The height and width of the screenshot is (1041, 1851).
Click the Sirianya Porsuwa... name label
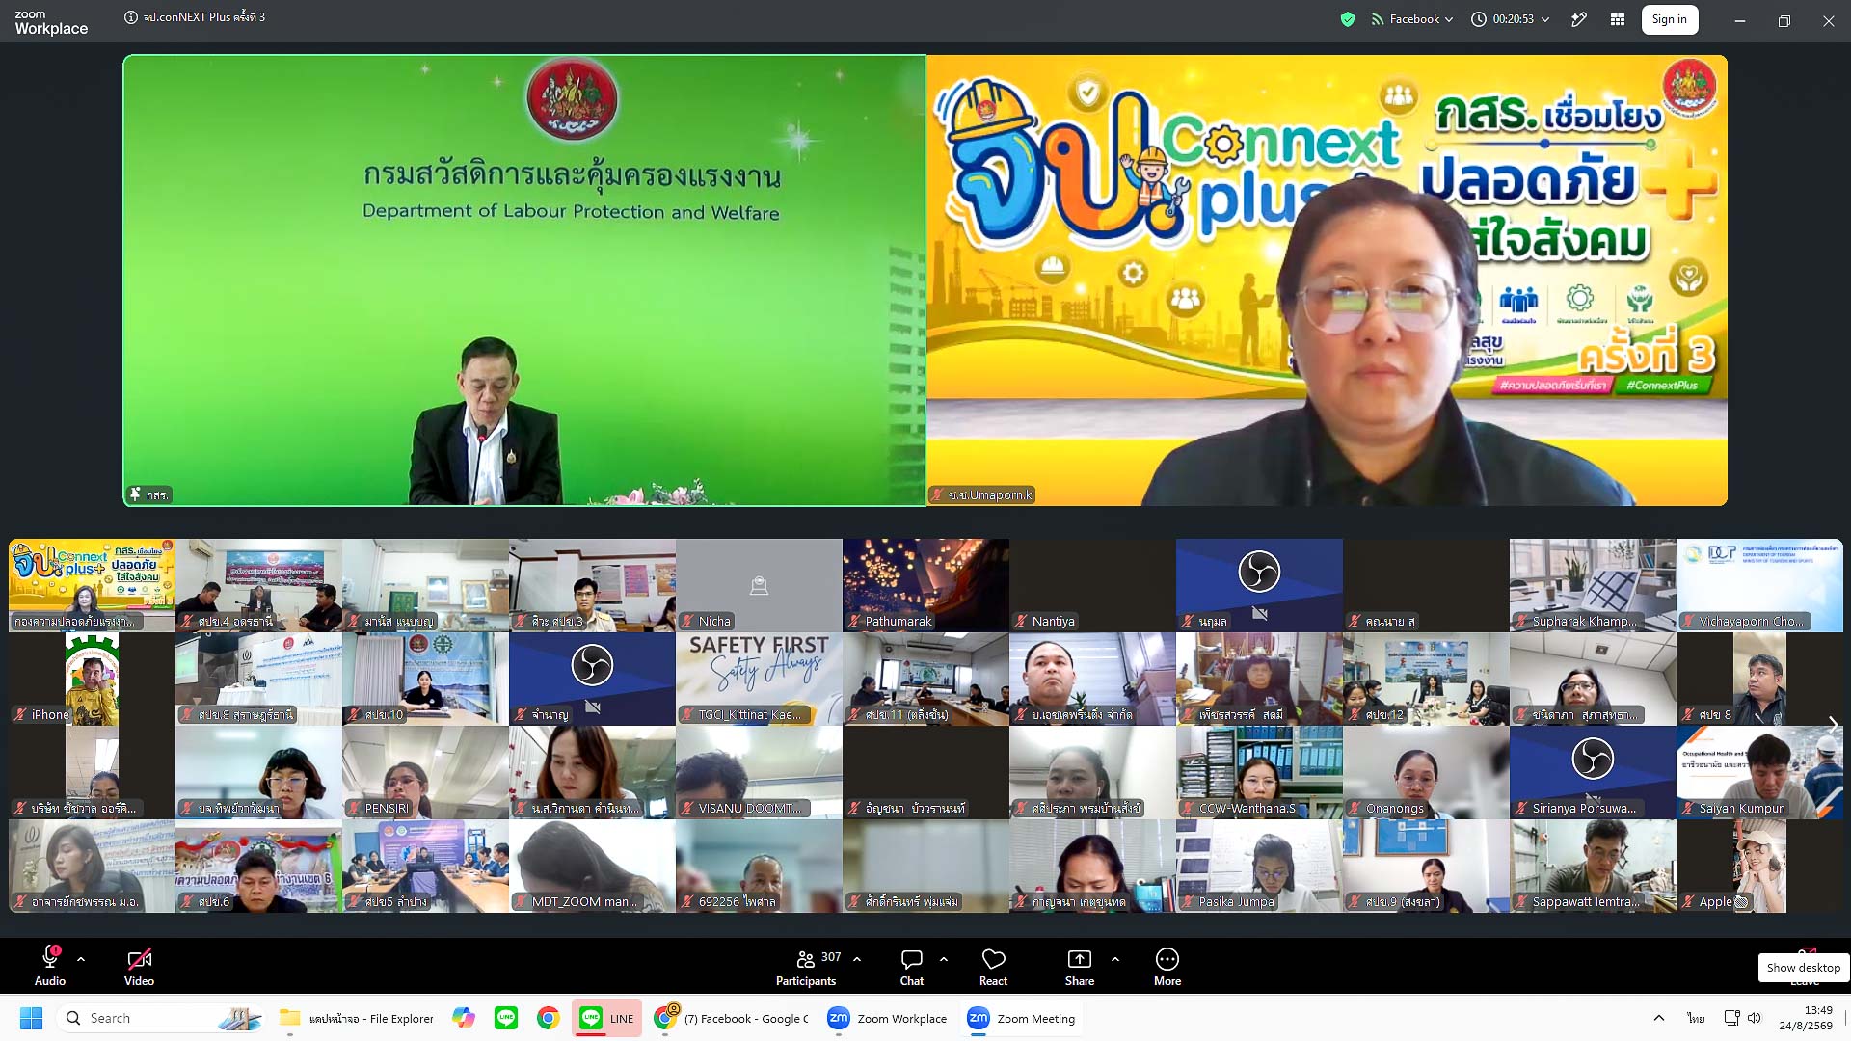click(x=1576, y=808)
